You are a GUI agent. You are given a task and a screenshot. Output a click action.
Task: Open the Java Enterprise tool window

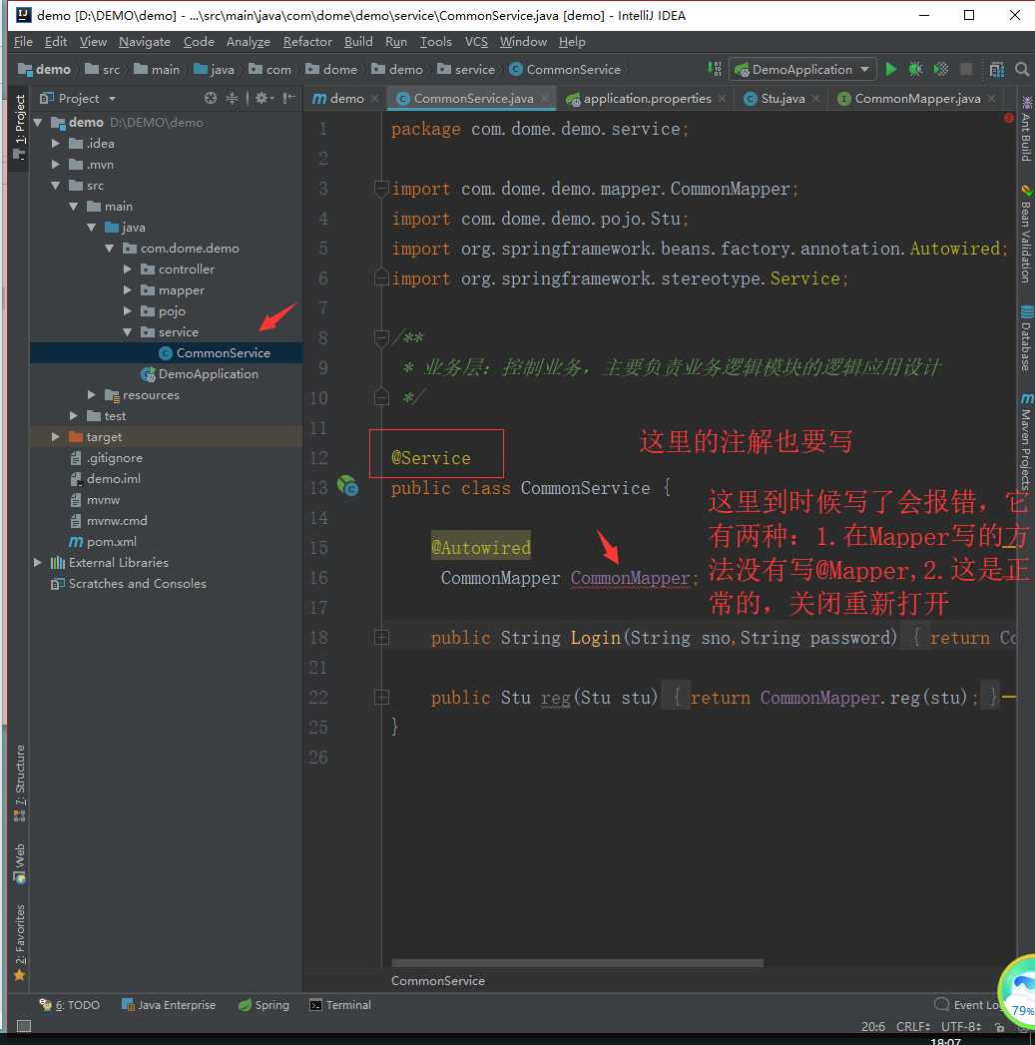point(169,1005)
